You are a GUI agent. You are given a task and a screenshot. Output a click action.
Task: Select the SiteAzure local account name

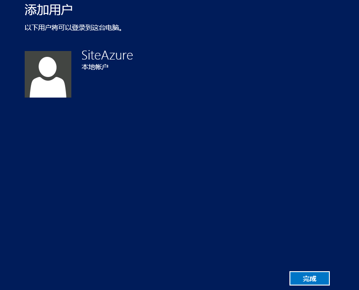point(107,55)
